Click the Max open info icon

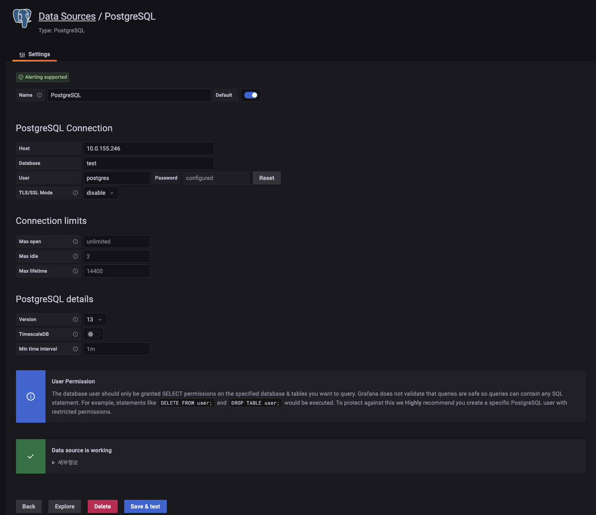pos(75,242)
